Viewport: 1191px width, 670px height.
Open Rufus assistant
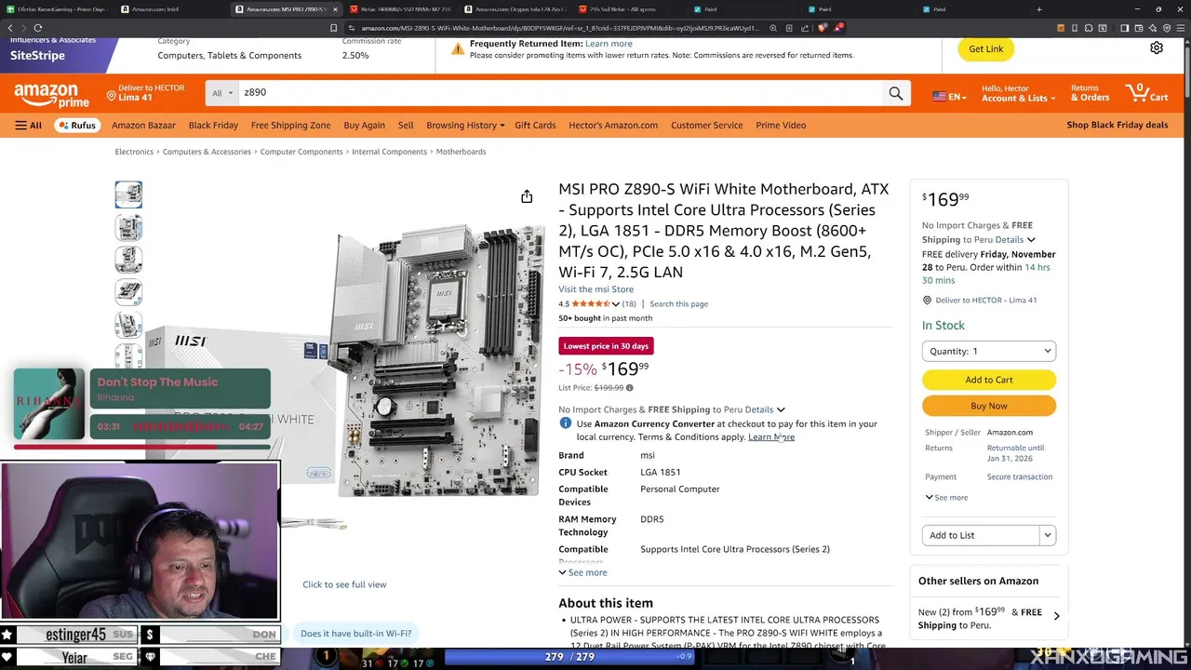click(x=77, y=125)
